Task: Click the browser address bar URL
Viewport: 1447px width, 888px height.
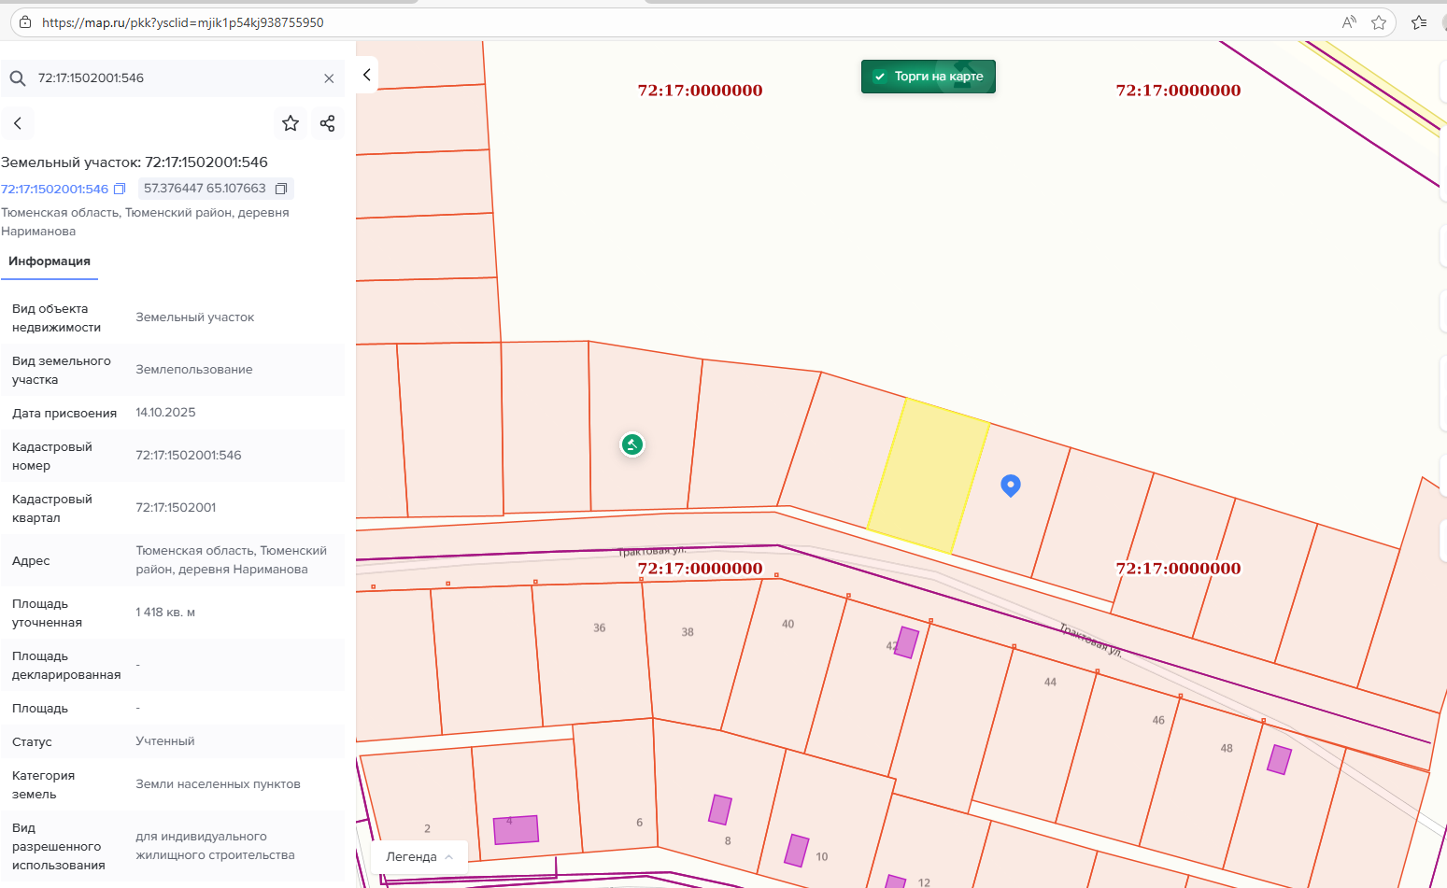Action: (183, 22)
